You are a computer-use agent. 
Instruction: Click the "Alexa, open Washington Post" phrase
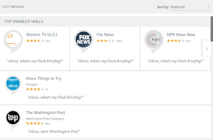click(53, 131)
